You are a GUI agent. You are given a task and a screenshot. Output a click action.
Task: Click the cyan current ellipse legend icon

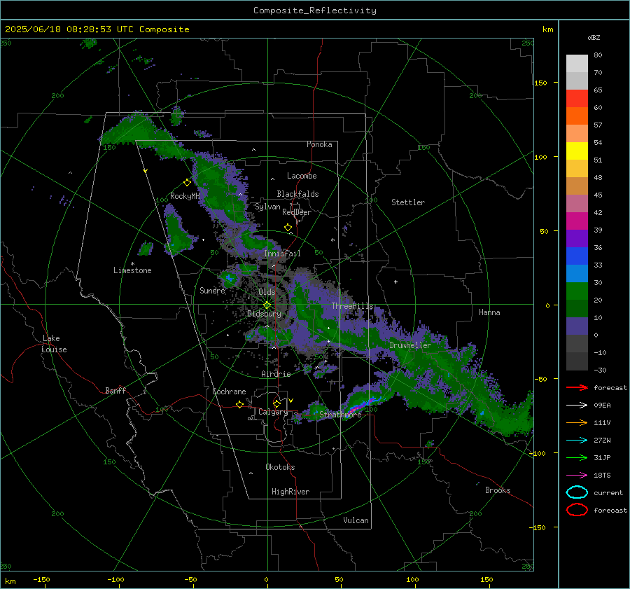pos(577,492)
